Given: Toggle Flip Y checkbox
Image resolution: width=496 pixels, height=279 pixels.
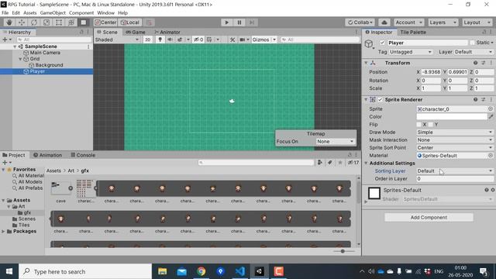Looking at the screenshot, I should (431, 125).
